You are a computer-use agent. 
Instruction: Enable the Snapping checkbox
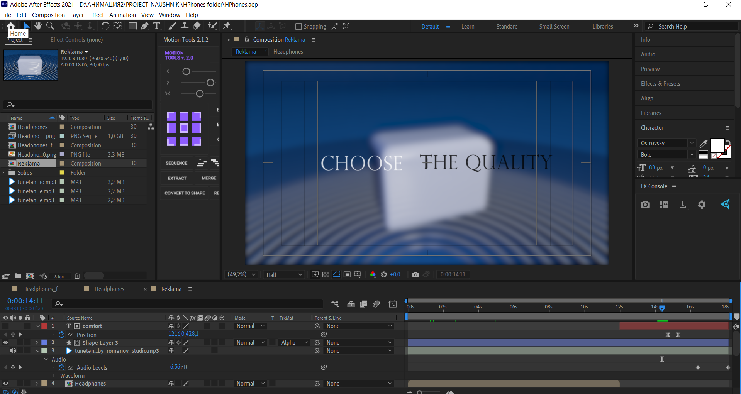[x=298, y=26]
